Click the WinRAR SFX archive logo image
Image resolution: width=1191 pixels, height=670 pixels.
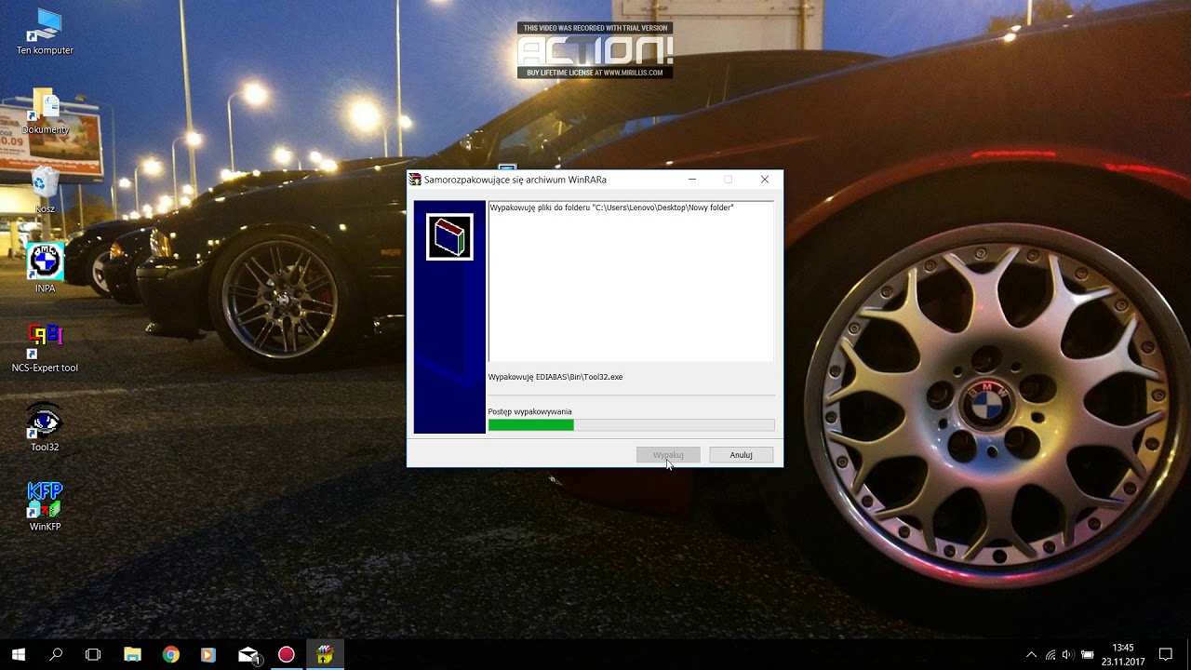coord(449,236)
